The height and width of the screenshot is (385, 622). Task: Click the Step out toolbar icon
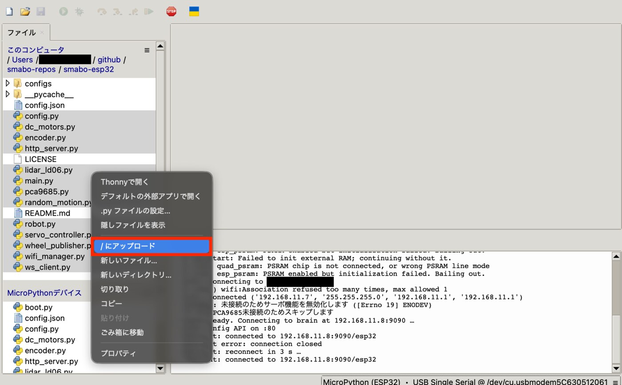point(133,12)
